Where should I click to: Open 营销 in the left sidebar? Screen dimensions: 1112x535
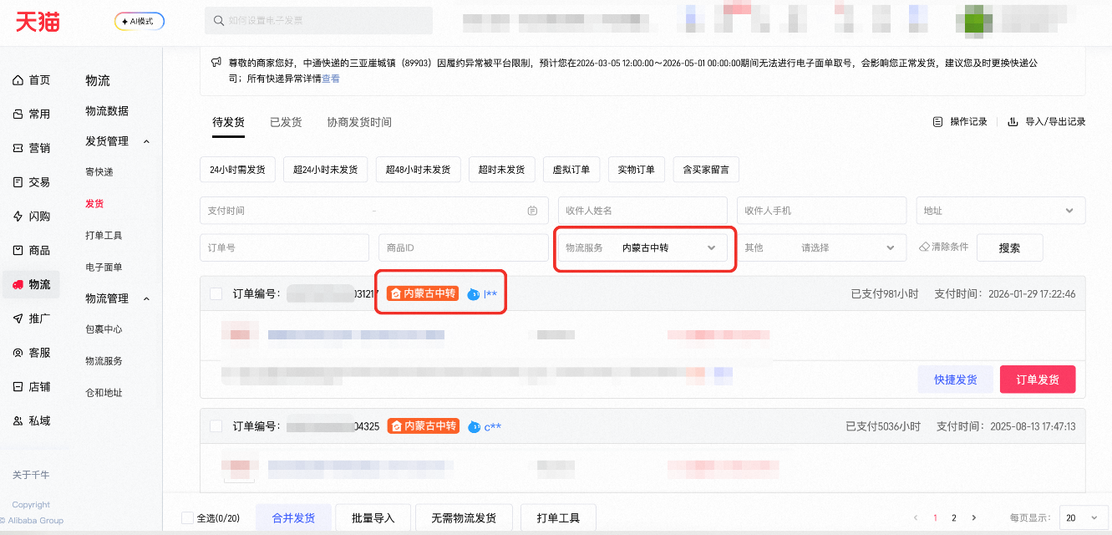pyautogui.click(x=31, y=148)
